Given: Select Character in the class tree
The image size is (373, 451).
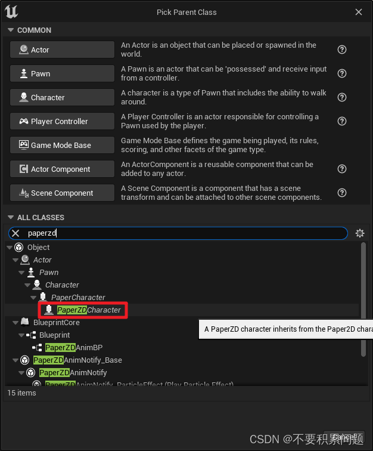Looking at the screenshot, I should point(62,285).
